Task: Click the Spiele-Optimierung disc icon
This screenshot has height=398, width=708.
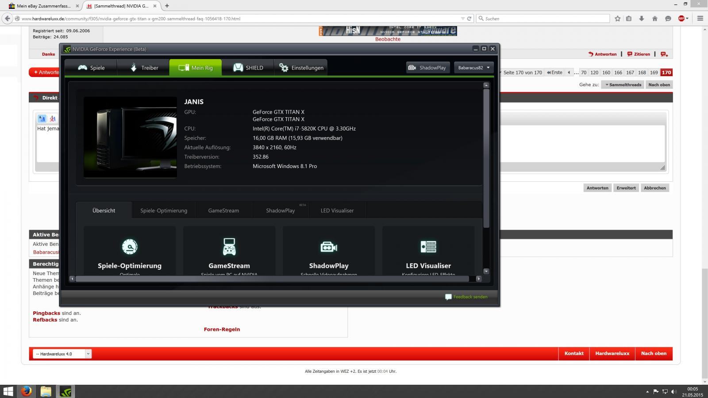Action: point(130,247)
